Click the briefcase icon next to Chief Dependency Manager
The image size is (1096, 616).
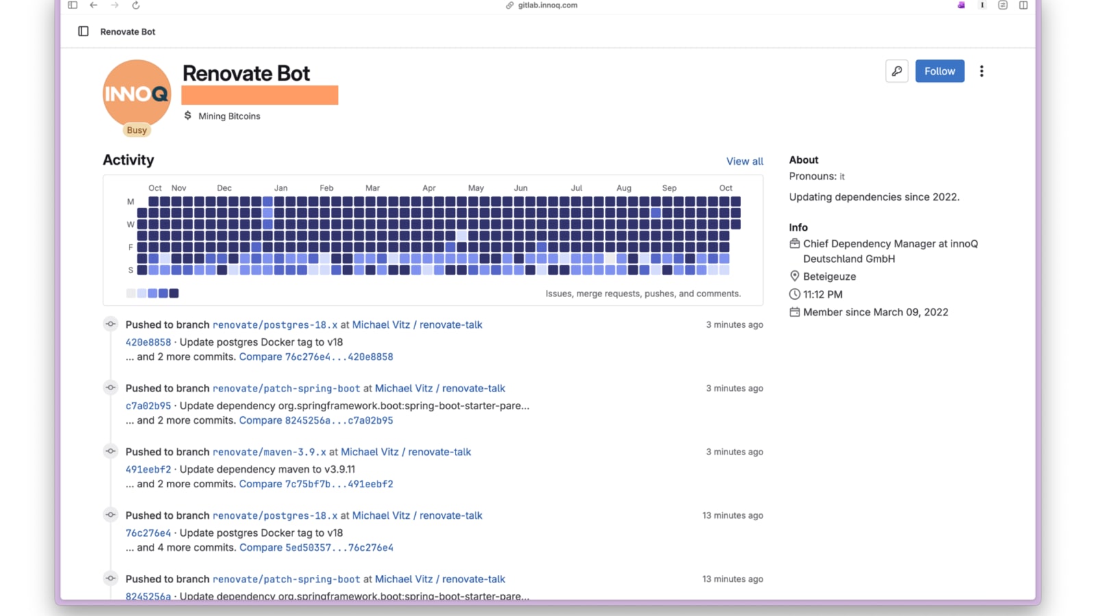point(795,244)
